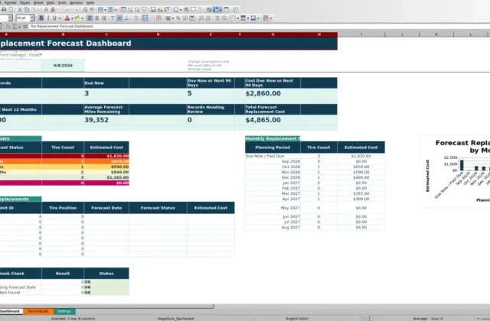The height and width of the screenshot is (321, 490).
Task: Click Insert Special Character omega icon
Action: point(176,10)
